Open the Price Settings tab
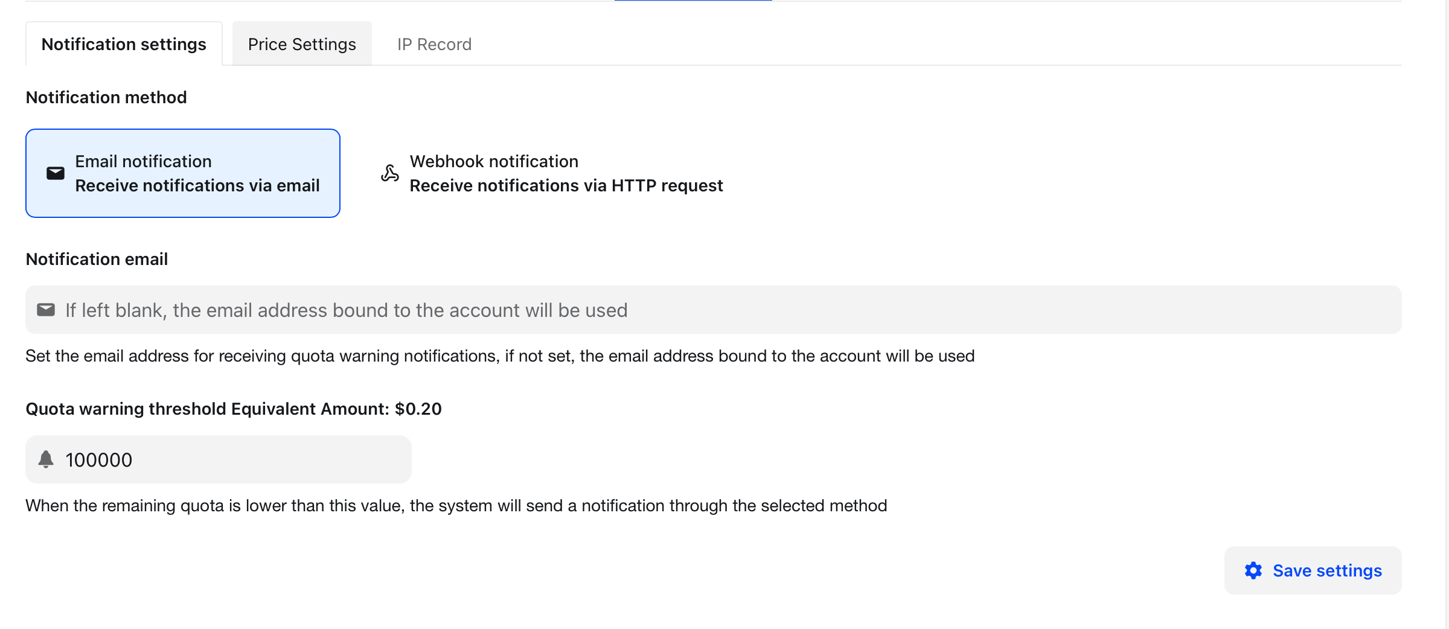 click(x=302, y=44)
